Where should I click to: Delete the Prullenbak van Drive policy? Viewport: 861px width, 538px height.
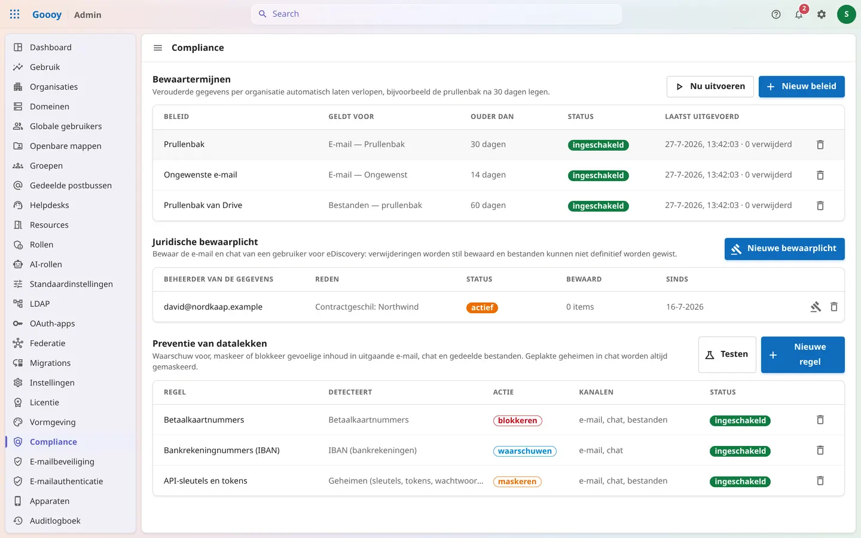pos(820,206)
